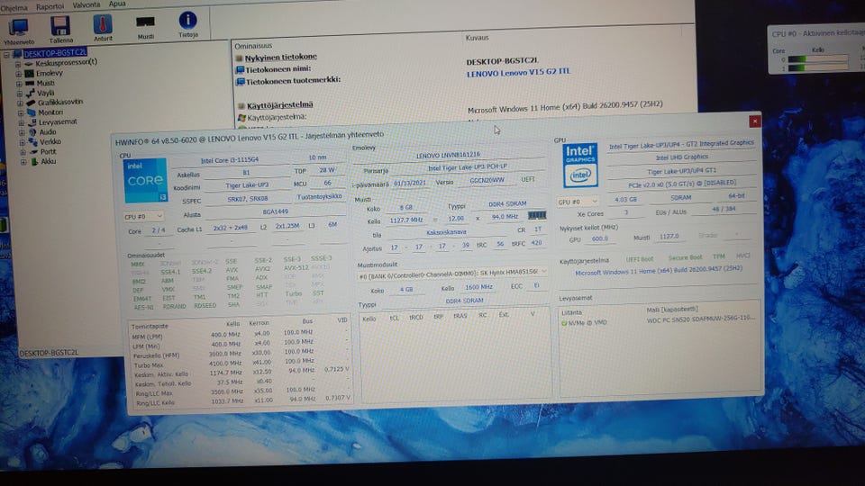
Task: Open the Valvonta menu
Action: click(x=86, y=5)
